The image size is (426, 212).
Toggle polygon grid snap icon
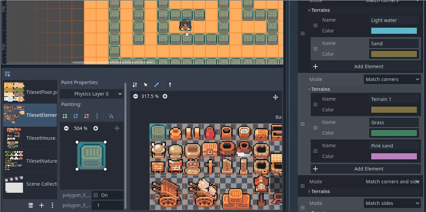click(111, 116)
